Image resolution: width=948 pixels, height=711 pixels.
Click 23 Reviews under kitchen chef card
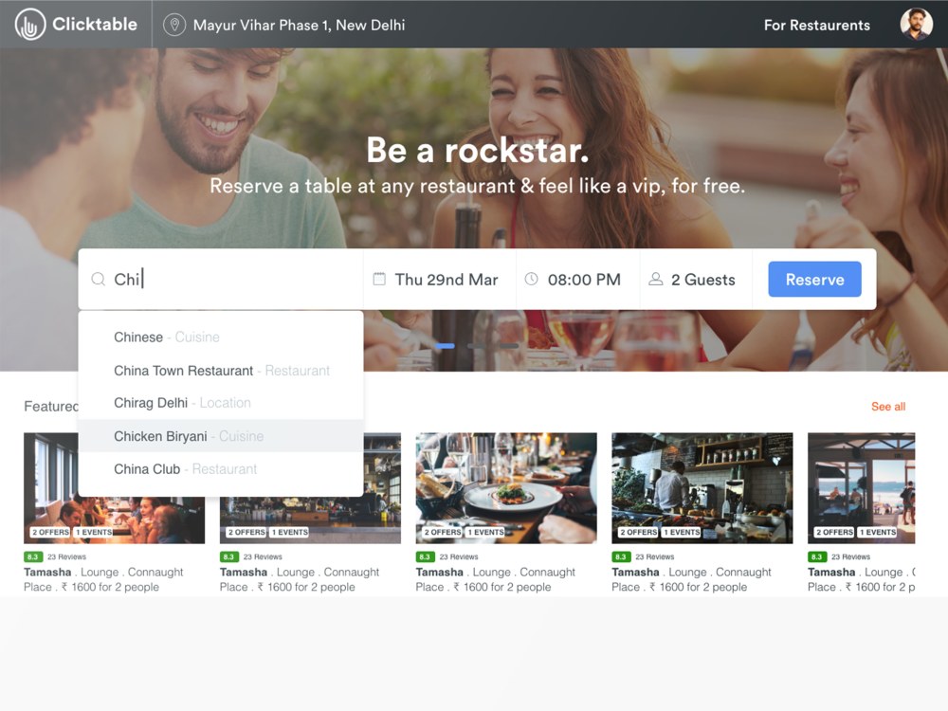click(655, 556)
